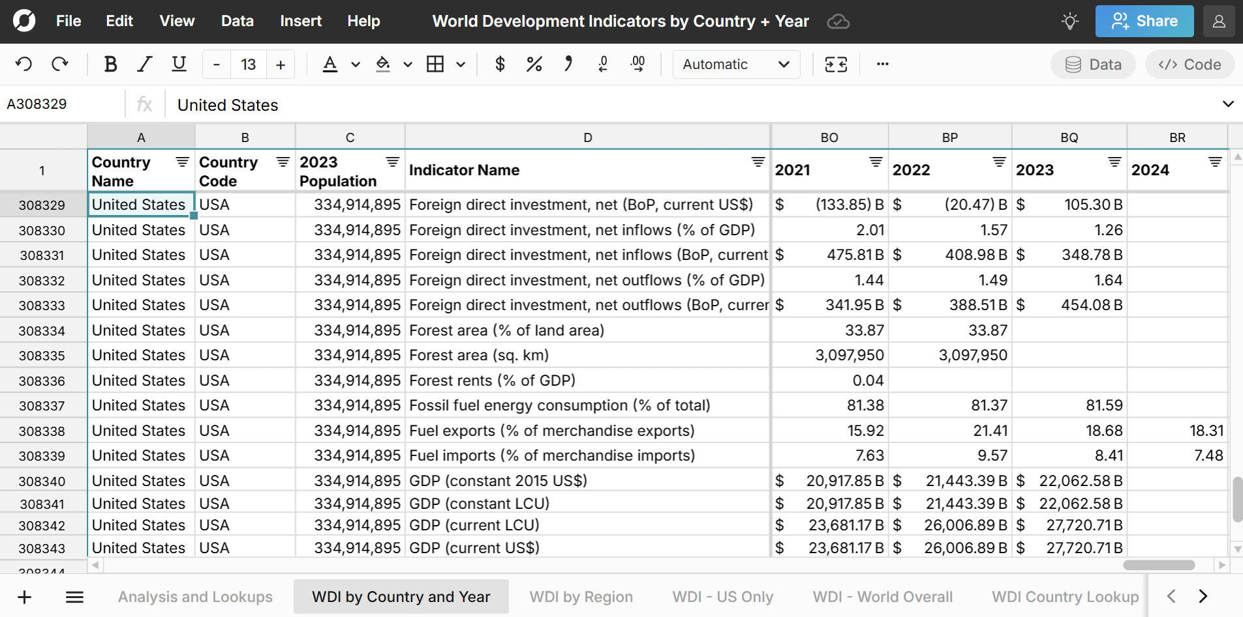The image size is (1243, 617).
Task: Switch to WDI by Region sheet tab
Action: tap(581, 597)
